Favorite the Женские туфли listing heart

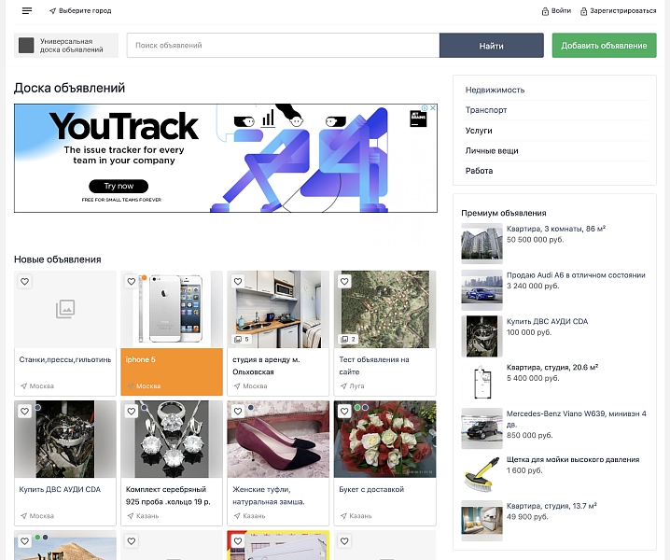coord(238,412)
